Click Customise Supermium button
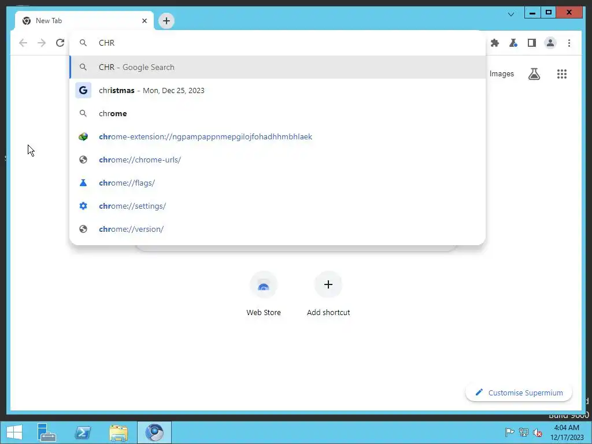 tap(519, 393)
